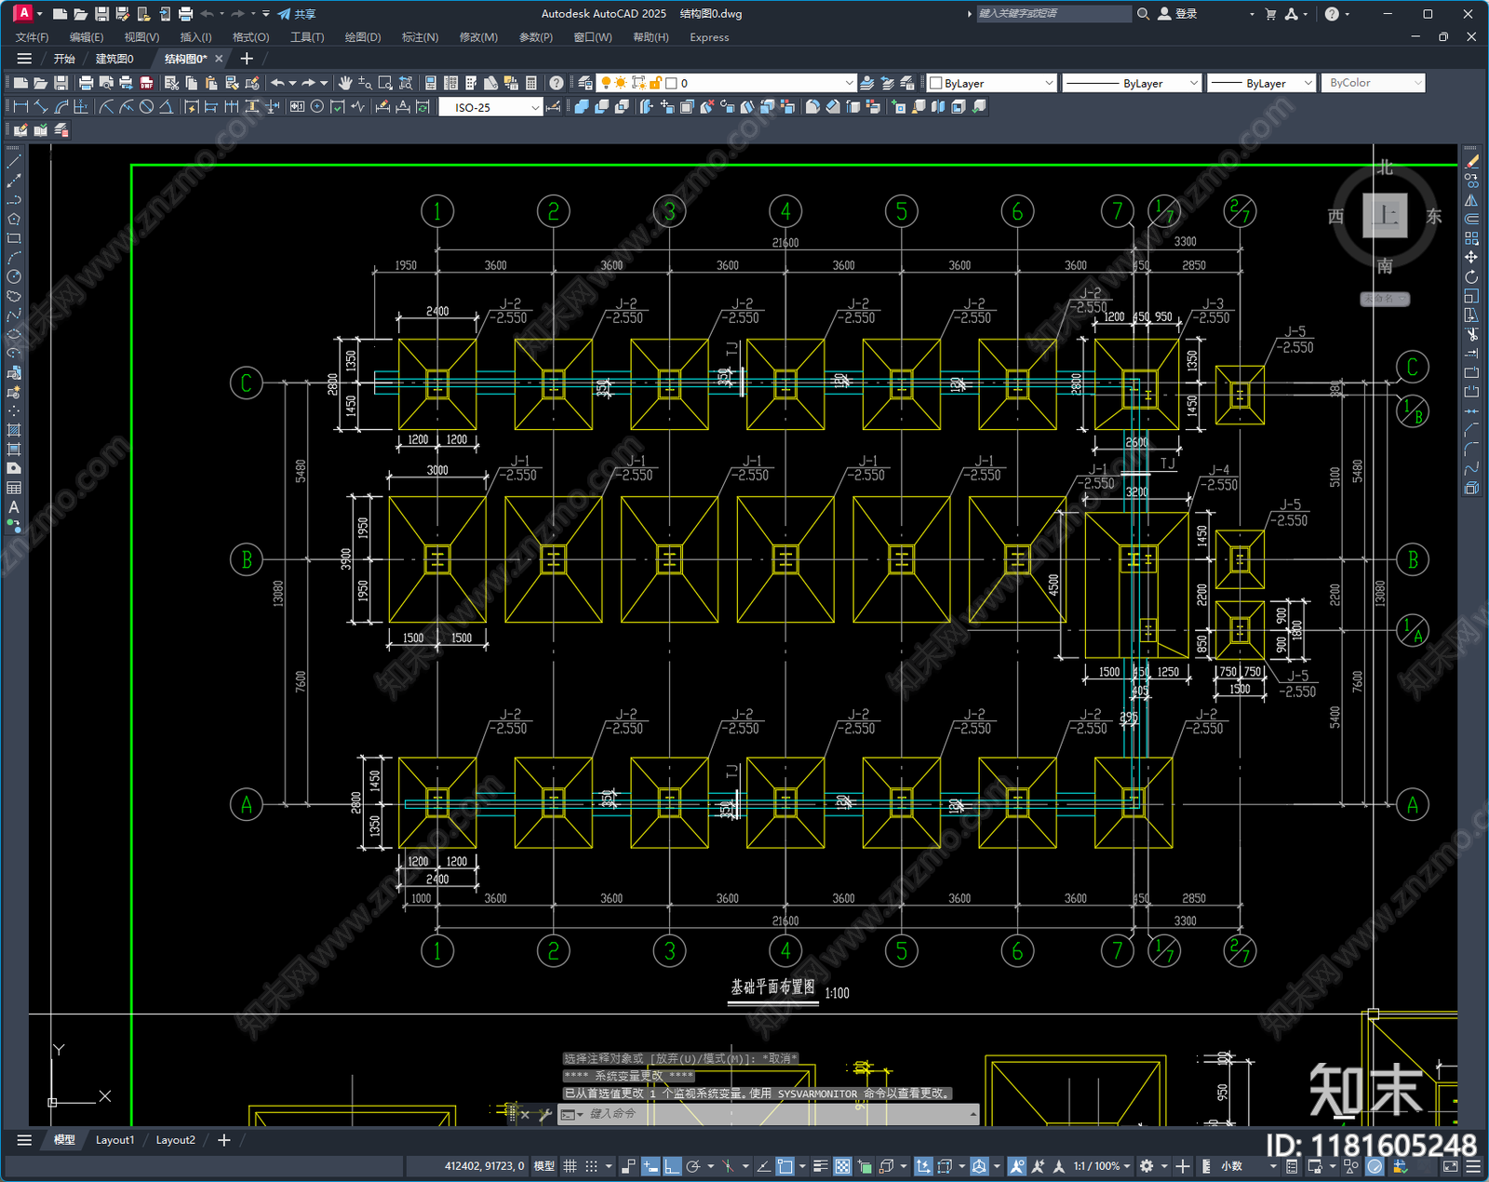1489x1182 pixels.
Task: Close the 结构图0 drawing tab
Action: pos(220,59)
